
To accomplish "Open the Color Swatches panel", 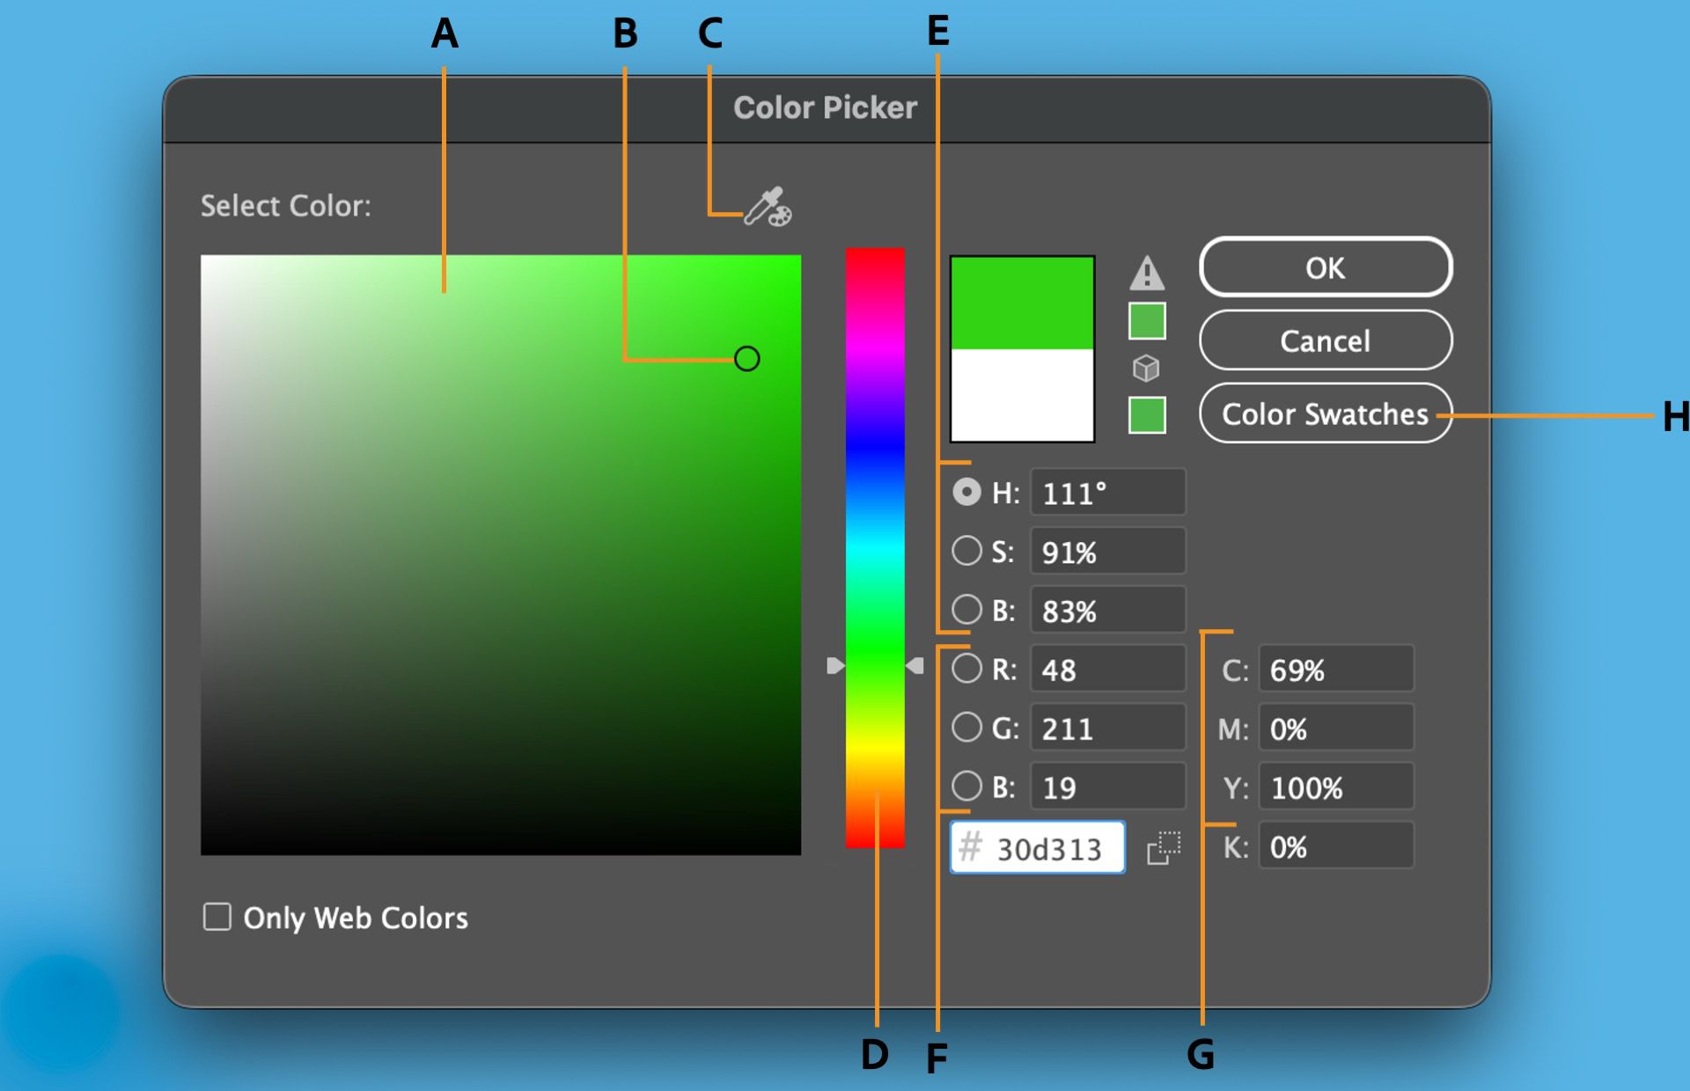I will pos(1325,414).
